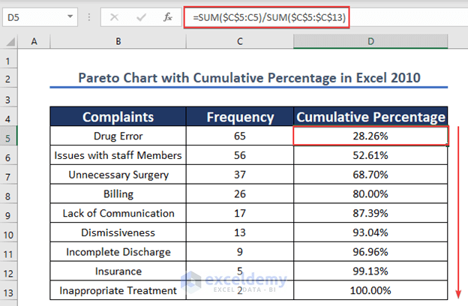
Task: Select the Drug Error cell
Action: point(118,136)
